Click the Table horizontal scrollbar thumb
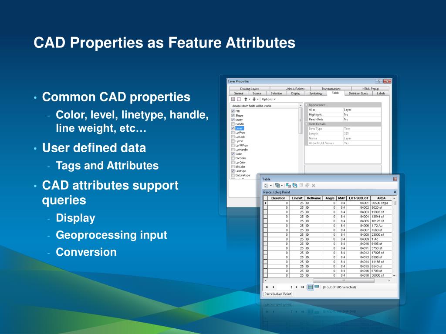Screen dimensions: 446x334 tap(343, 281)
